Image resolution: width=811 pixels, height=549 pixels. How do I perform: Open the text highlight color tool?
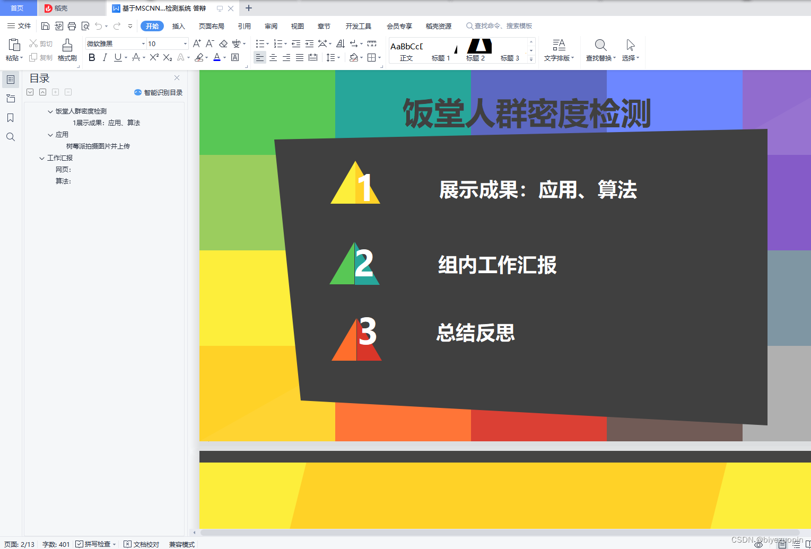click(199, 57)
